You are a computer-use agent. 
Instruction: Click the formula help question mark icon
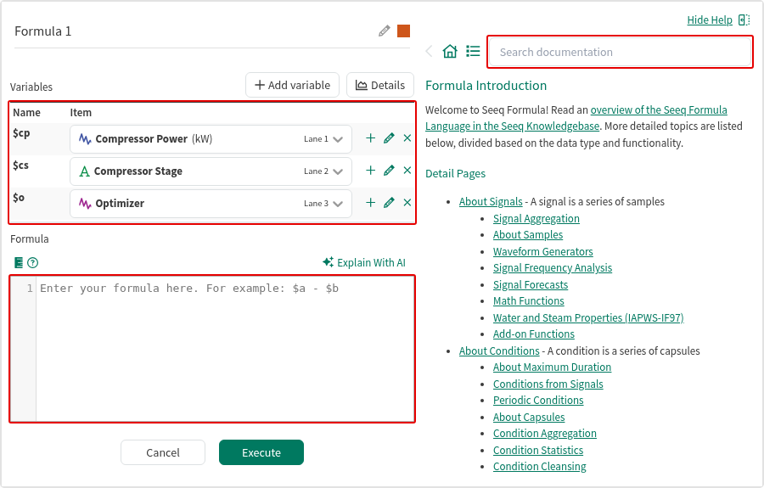click(x=32, y=263)
